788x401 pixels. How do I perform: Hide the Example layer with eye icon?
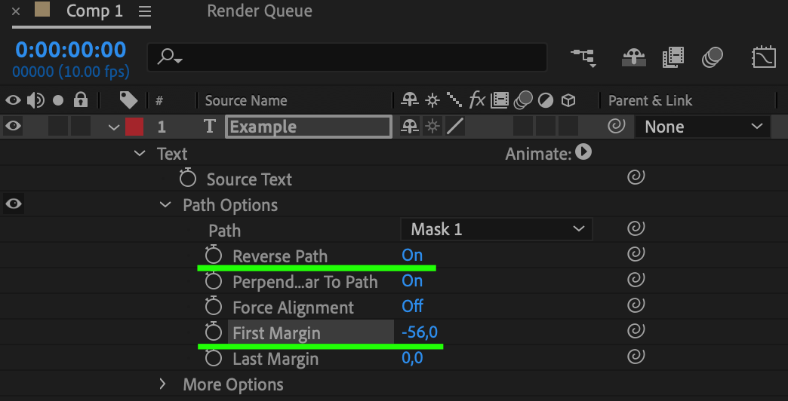coord(13,126)
